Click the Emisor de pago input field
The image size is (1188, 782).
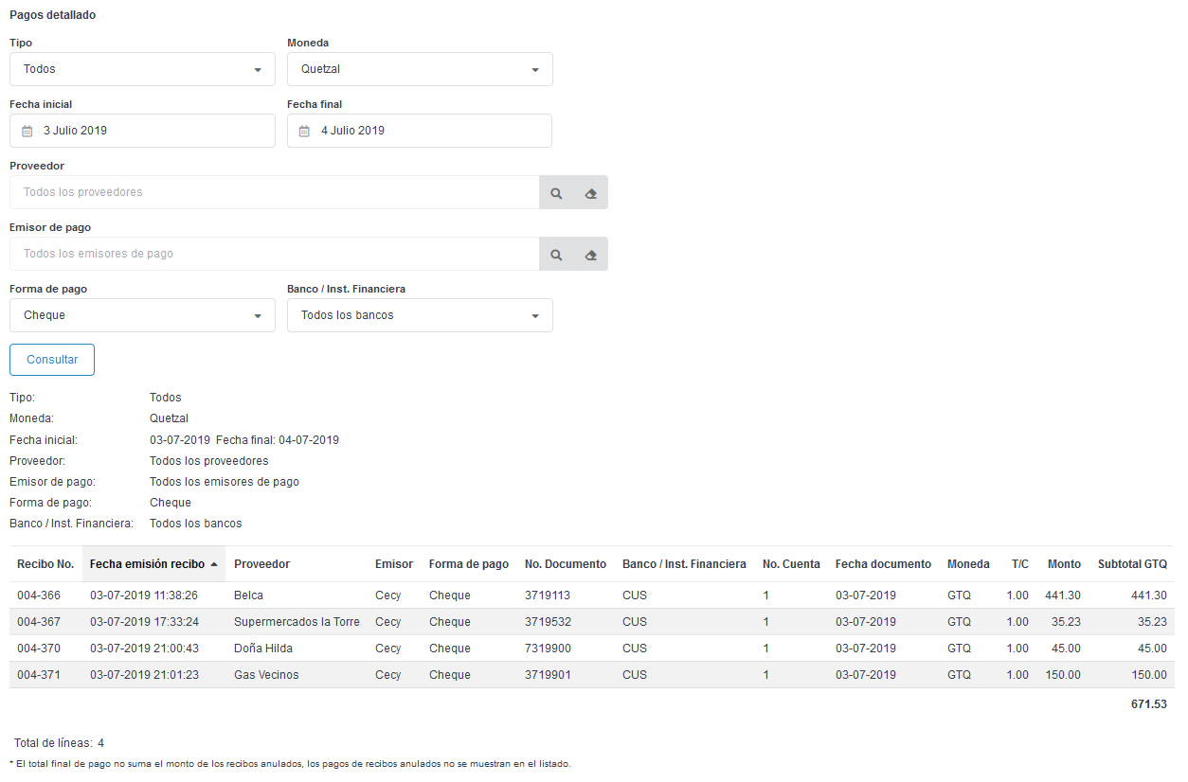click(274, 255)
